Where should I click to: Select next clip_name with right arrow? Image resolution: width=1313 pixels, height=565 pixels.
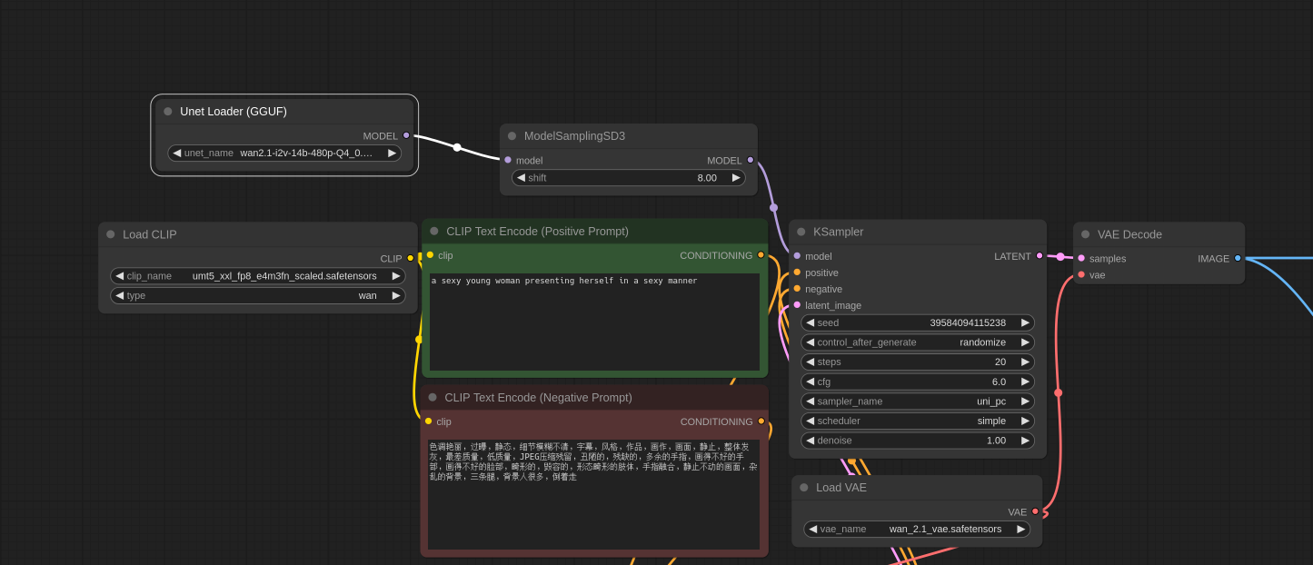[x=396, y=275]
